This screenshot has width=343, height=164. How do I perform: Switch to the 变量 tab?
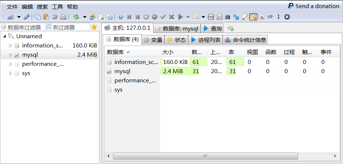pos(153,40)
